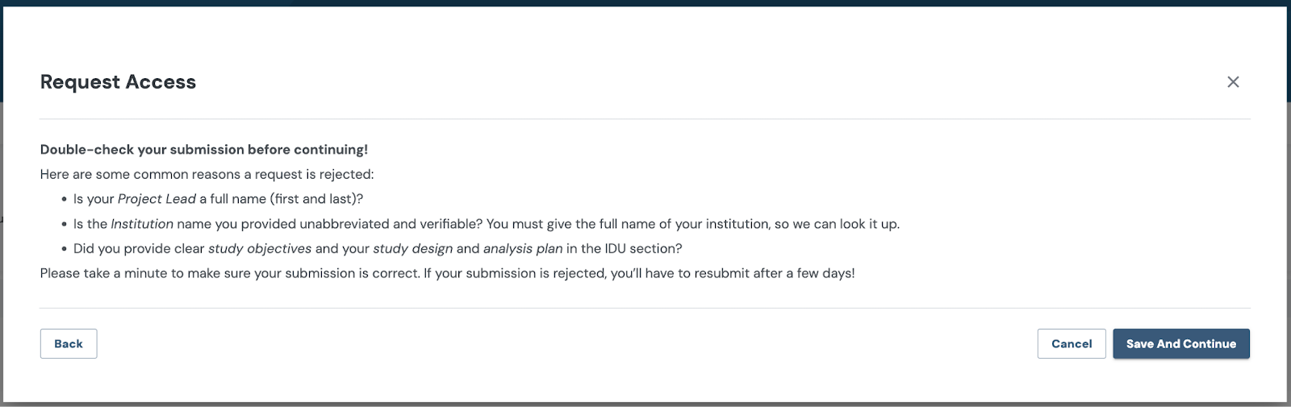This screenshot has height=407, width=1291.
Task: Click bullet marker before study objectives question
Action: (x=64, y=250)
